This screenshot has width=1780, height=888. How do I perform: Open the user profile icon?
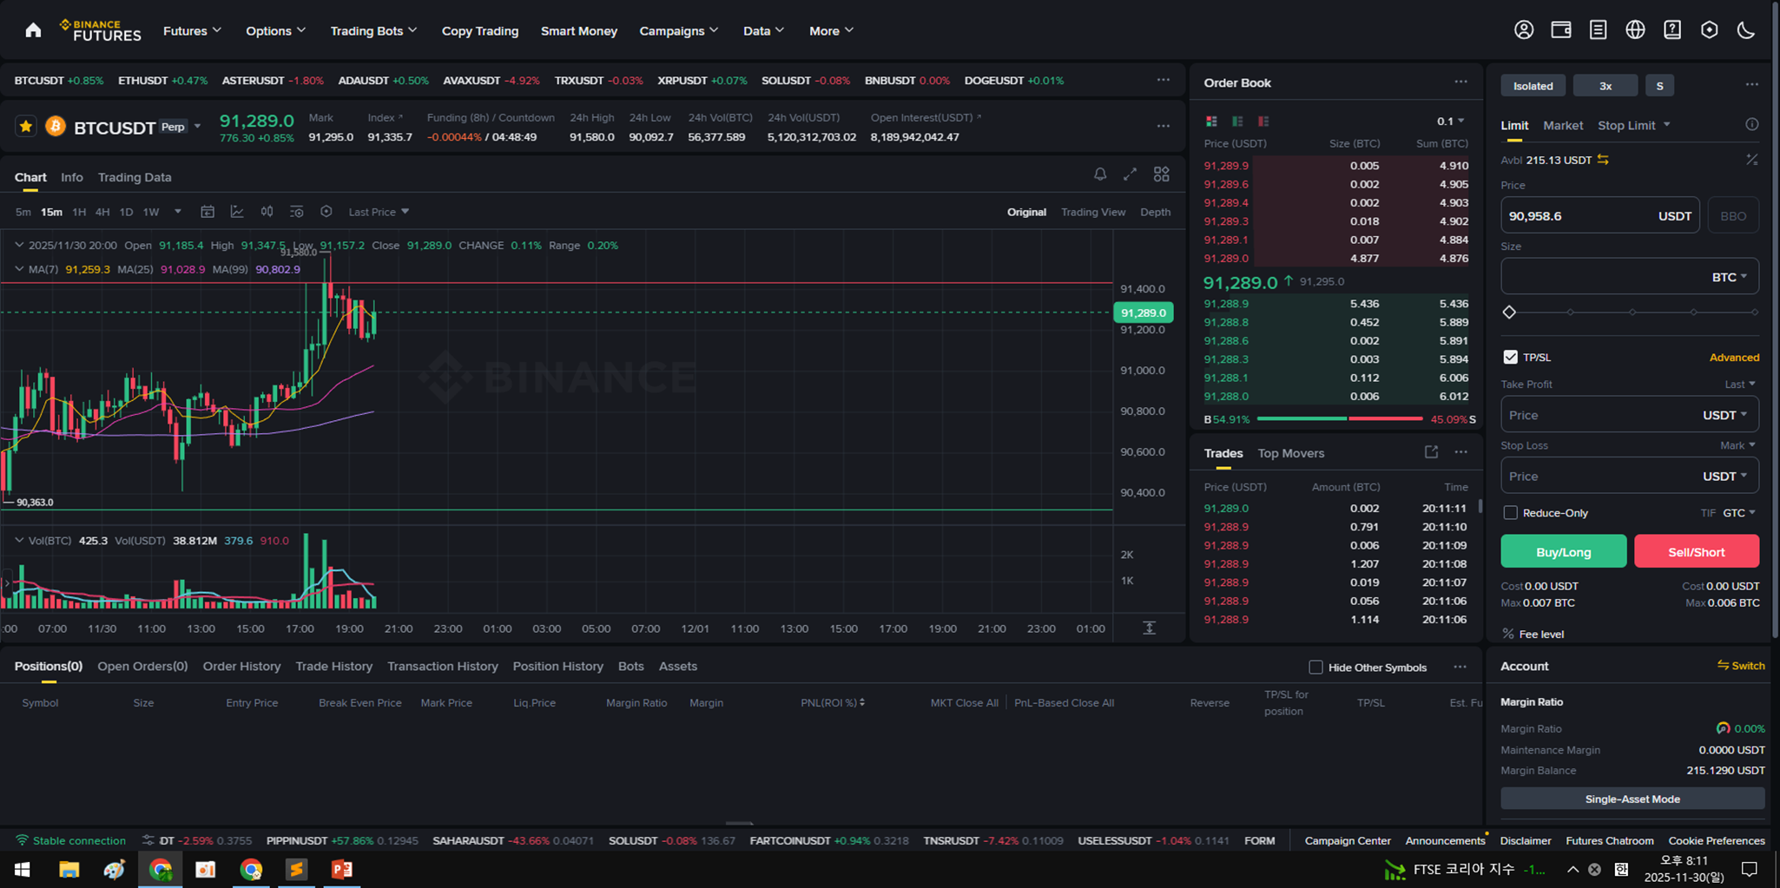[x=1524, y=30]
